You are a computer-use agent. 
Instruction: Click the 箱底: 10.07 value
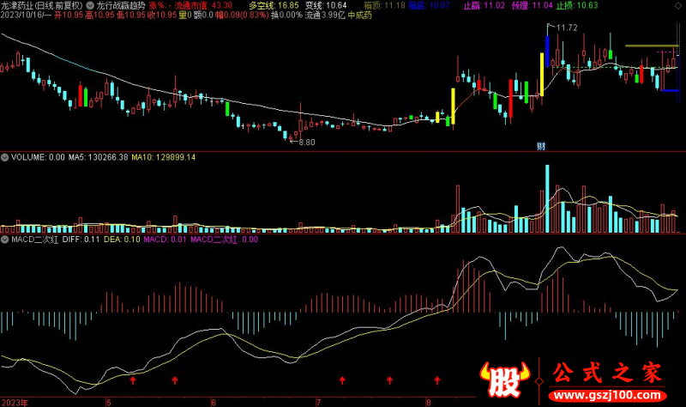click(430, 6)
